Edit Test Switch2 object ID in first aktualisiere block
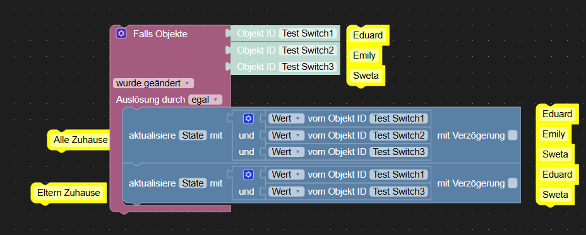 pyautogui.click(x=398, y=135)
